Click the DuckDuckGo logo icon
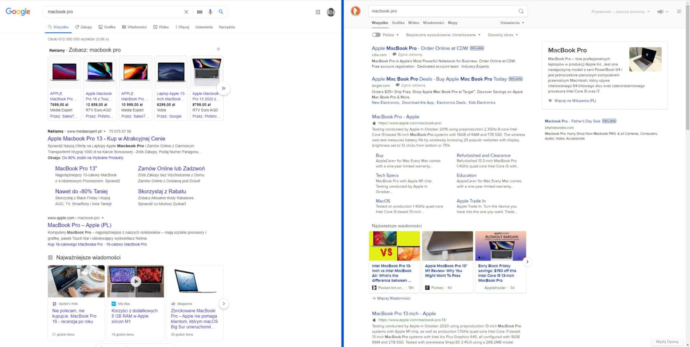Image resolution: width=690 pixels, height=347 pixels. pos(355,11)
